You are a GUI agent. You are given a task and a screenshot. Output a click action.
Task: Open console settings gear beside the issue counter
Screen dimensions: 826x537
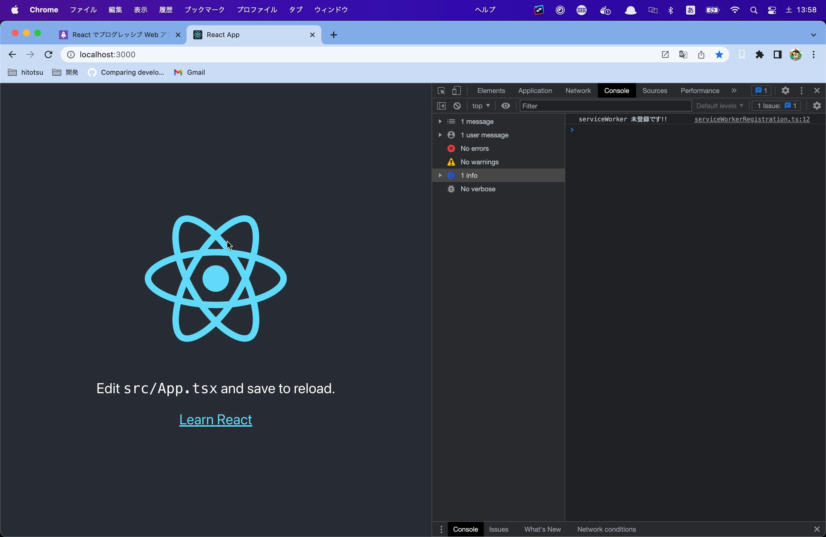817,106
